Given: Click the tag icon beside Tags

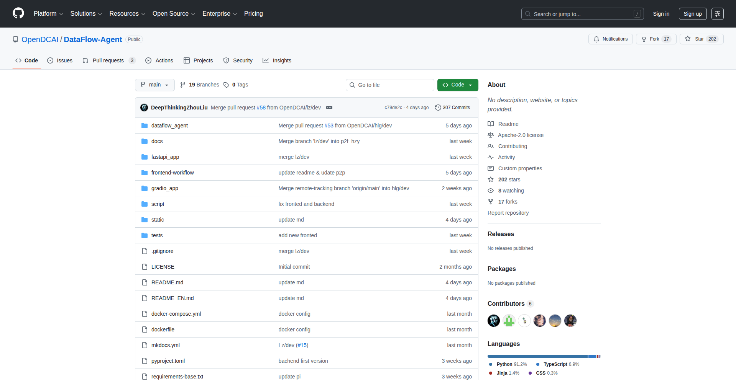Looking at the screenshot, I should click(x=226, y=85).
